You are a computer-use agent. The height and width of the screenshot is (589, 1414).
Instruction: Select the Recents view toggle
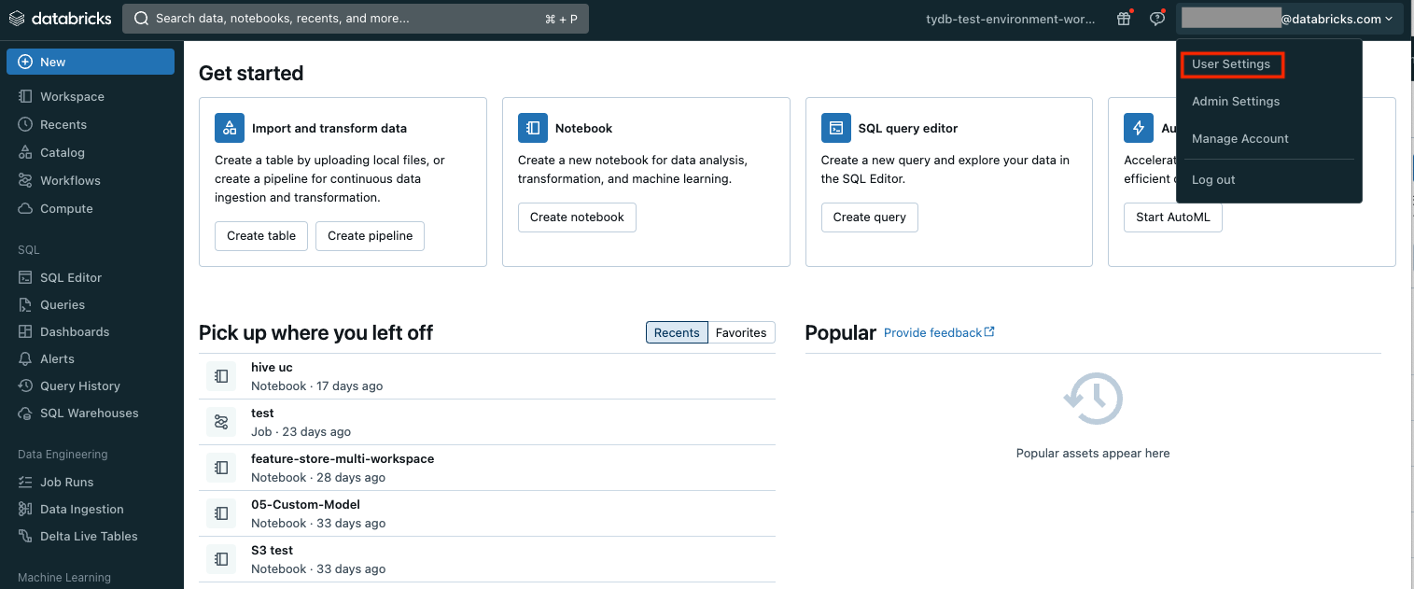pos(676,332)
